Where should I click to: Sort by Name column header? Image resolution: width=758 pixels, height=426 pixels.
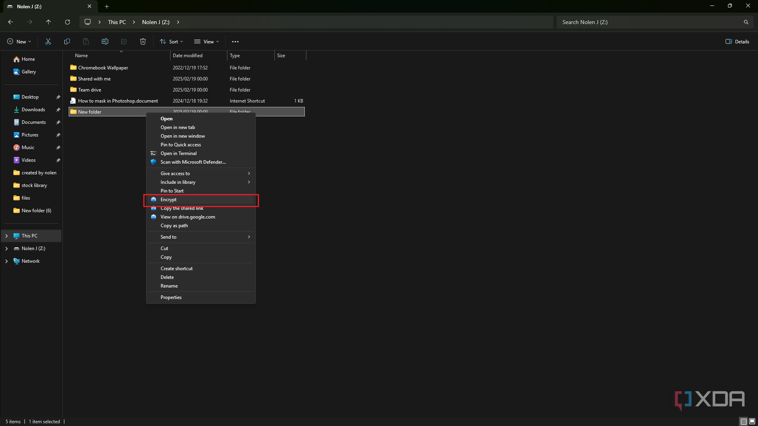(x=120, y=56)
